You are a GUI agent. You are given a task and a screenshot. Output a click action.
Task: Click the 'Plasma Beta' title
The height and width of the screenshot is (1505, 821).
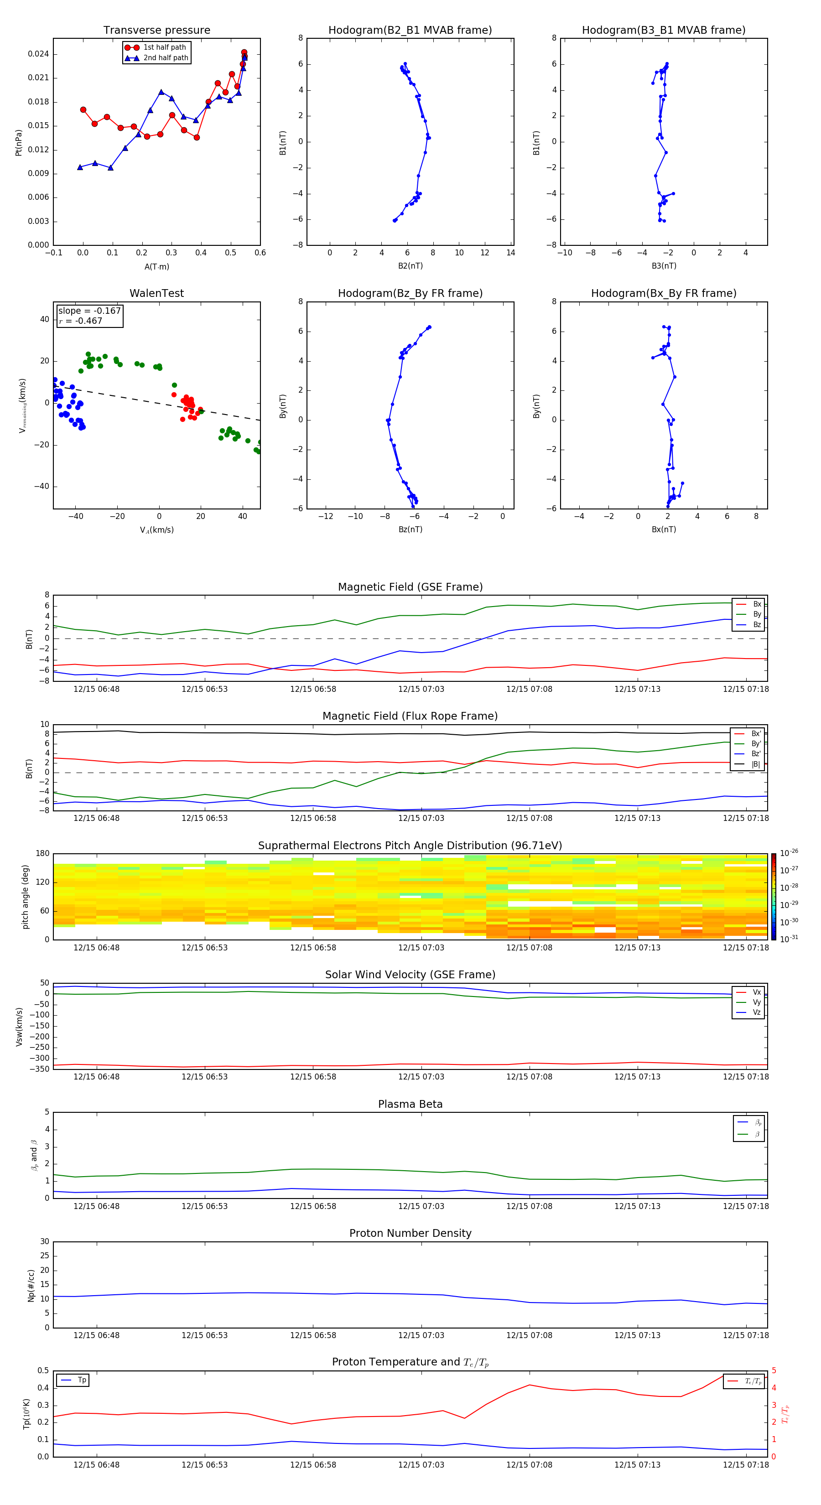point(410,1104)
